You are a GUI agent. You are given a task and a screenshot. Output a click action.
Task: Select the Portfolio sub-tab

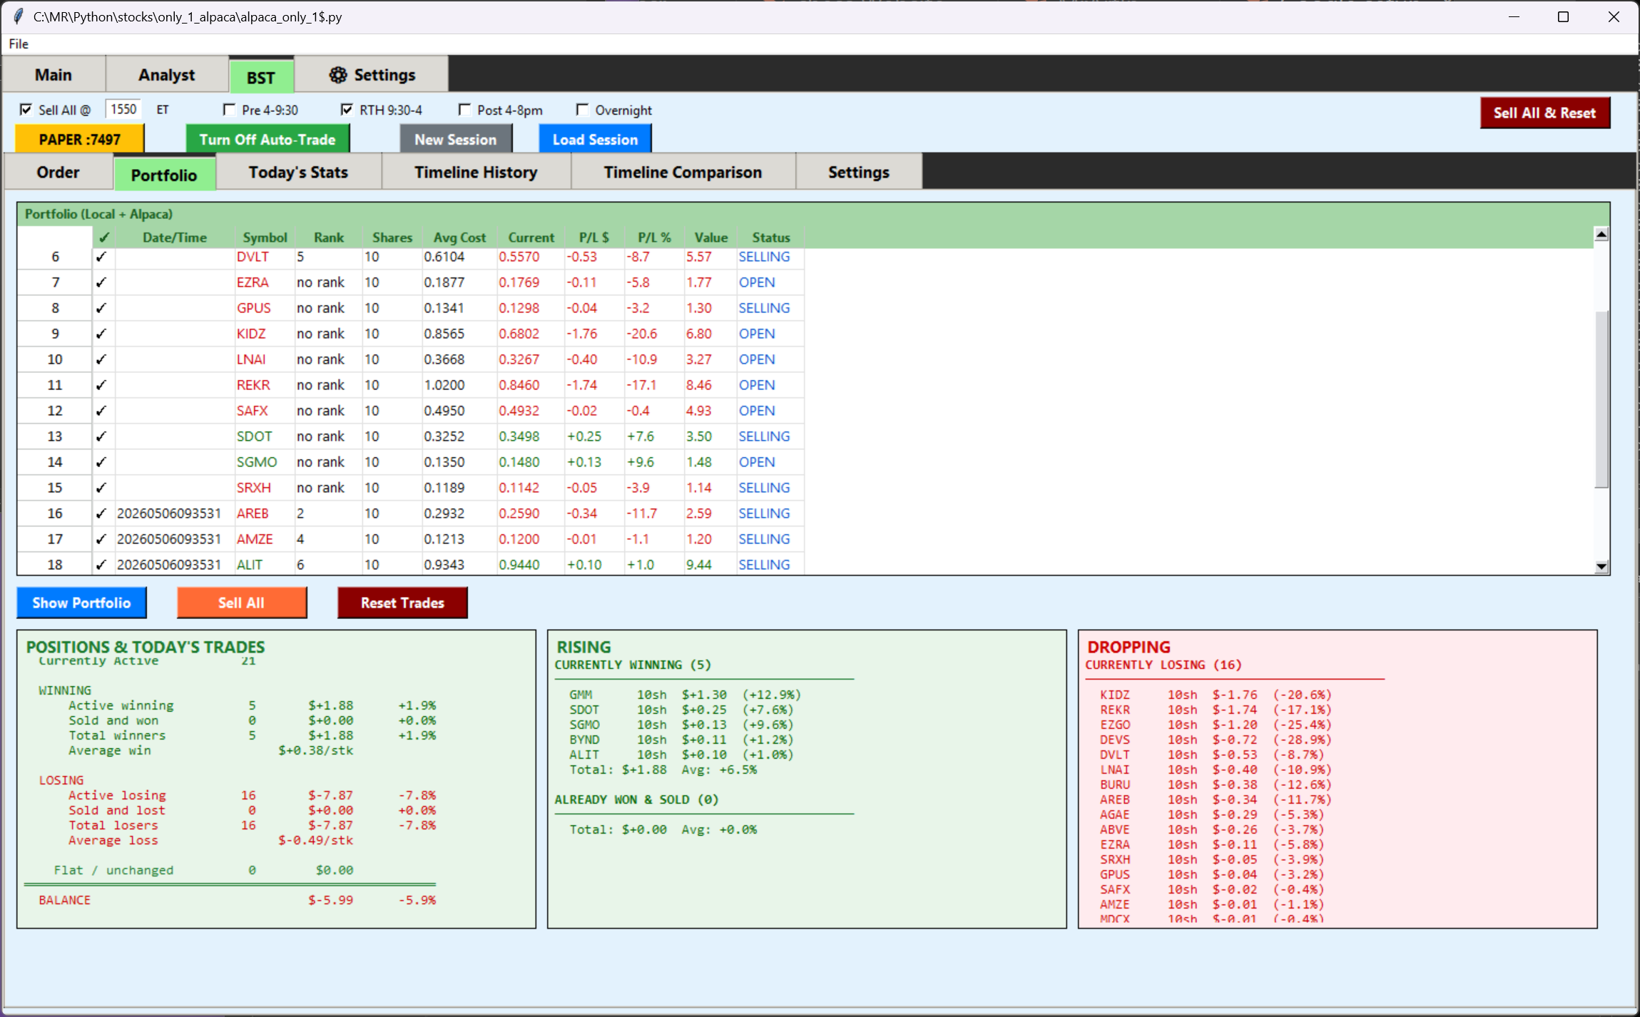click(x=164, y=175)
